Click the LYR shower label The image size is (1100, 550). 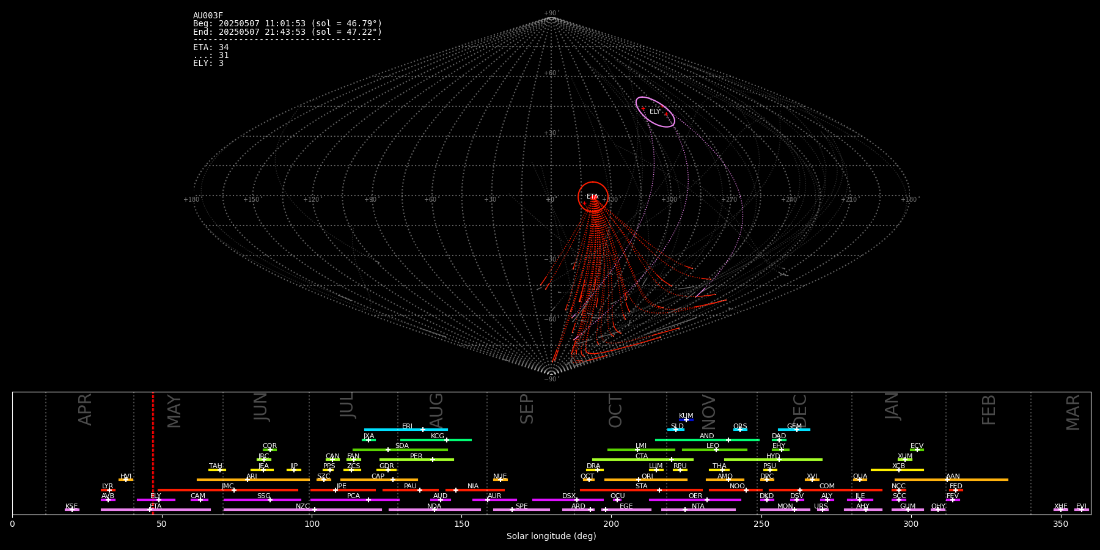(108, 486)
